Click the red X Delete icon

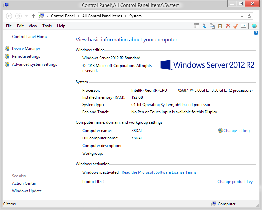pos(228,26)
